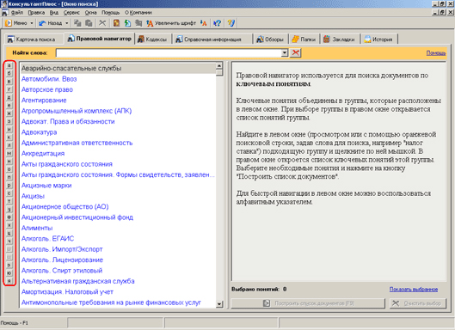Open the Показать выбранное link
This screenshot has width=455, height=330.
(414, 289)
